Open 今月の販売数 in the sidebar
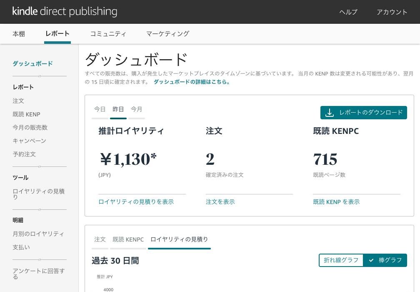 pyautogui.click(x=30, y=127)
